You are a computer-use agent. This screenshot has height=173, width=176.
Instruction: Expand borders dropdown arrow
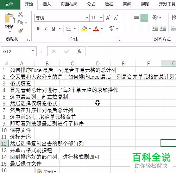(x=75, y=28)
